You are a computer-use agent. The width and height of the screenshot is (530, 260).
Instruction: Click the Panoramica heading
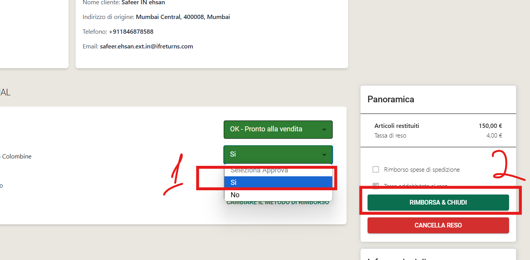(x=391, y=99)
